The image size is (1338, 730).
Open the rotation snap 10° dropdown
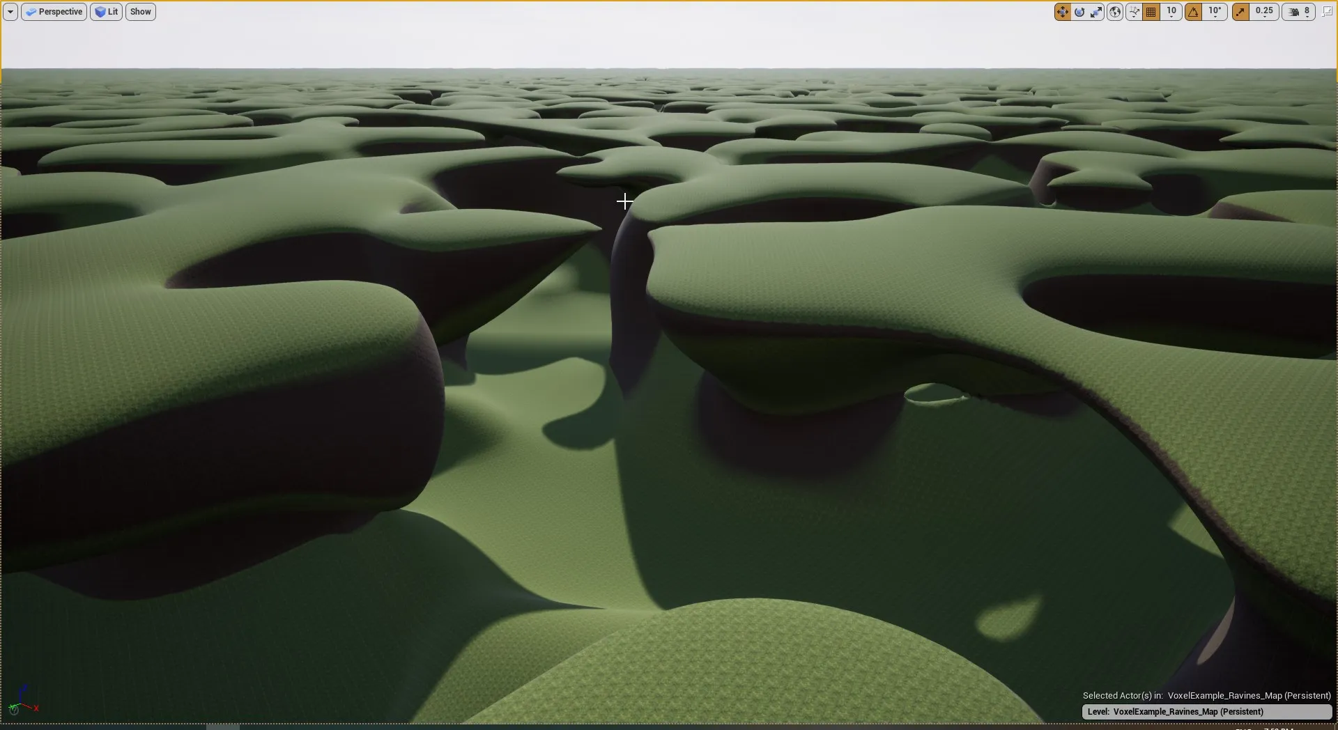pos(1215,12)
